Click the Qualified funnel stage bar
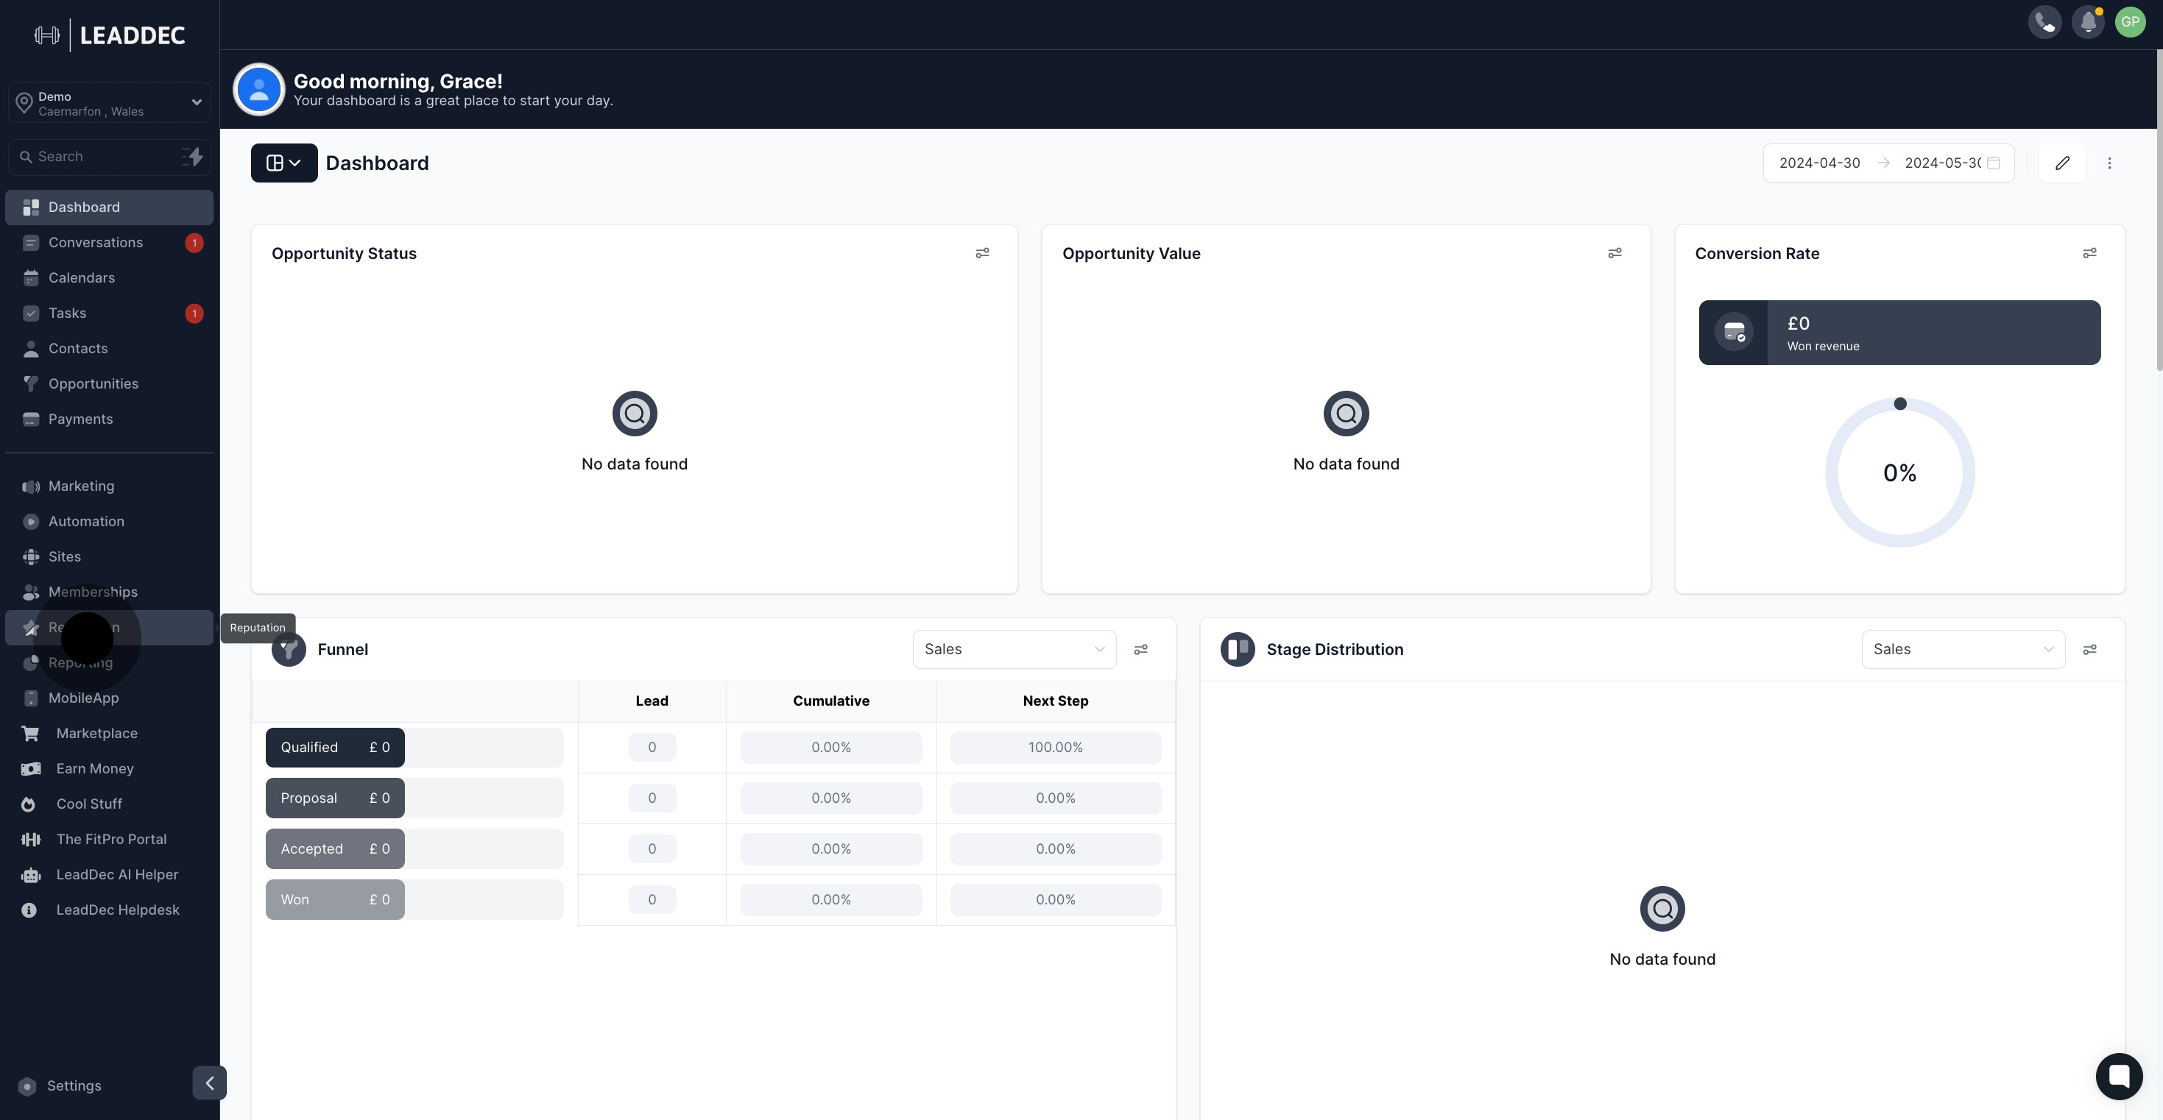 click(x=335, y=747)
